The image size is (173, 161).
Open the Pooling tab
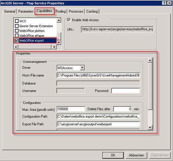click(60, 11)
